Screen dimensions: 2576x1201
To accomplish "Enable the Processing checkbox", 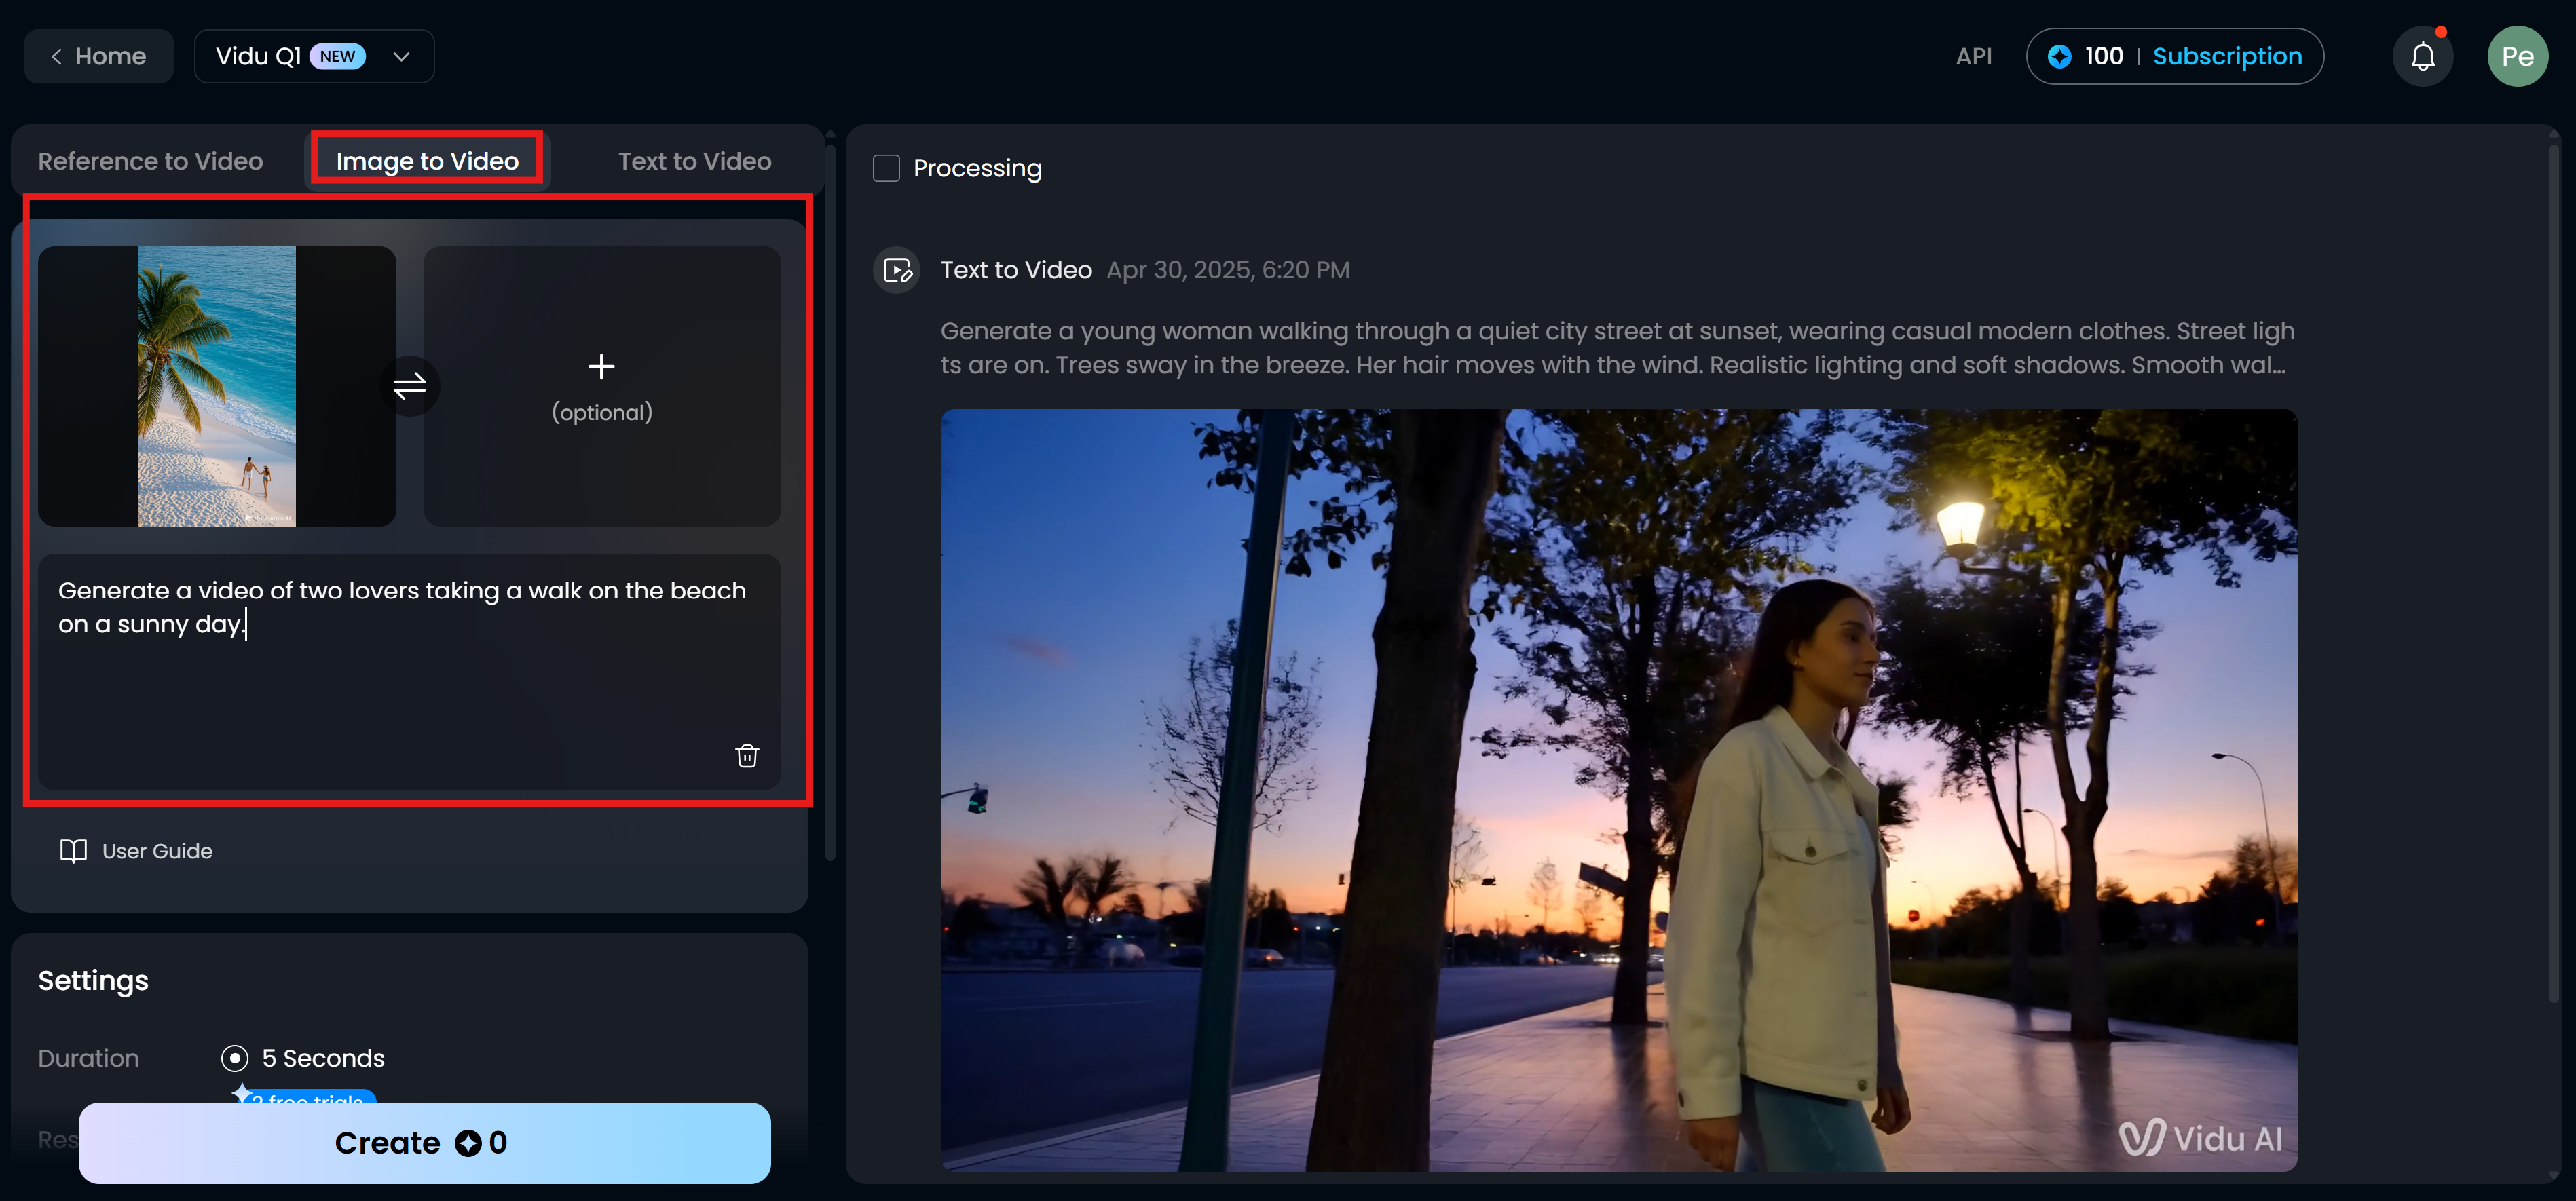I will pyautogui.click(x=886, y=168).
